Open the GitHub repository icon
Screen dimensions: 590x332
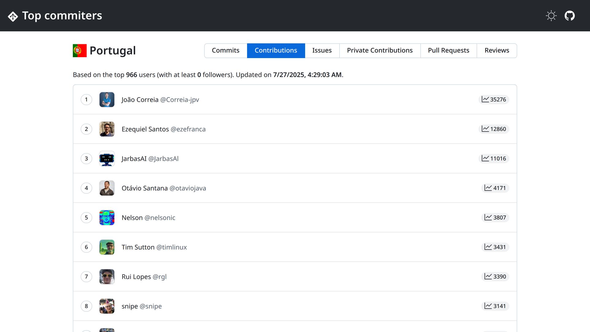(569, 16)
